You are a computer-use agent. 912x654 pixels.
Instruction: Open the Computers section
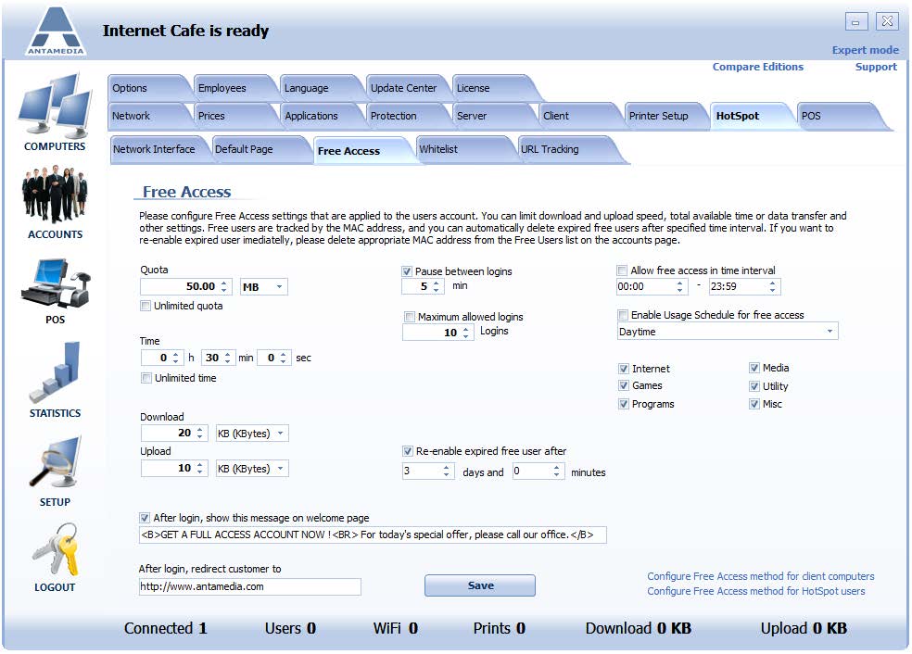coord(55,112)
